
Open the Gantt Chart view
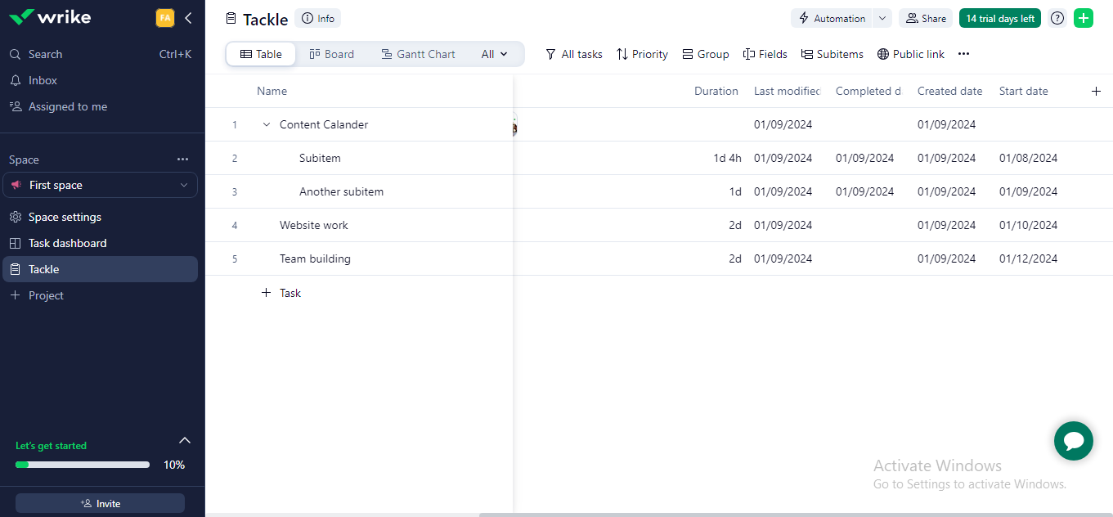418,53
